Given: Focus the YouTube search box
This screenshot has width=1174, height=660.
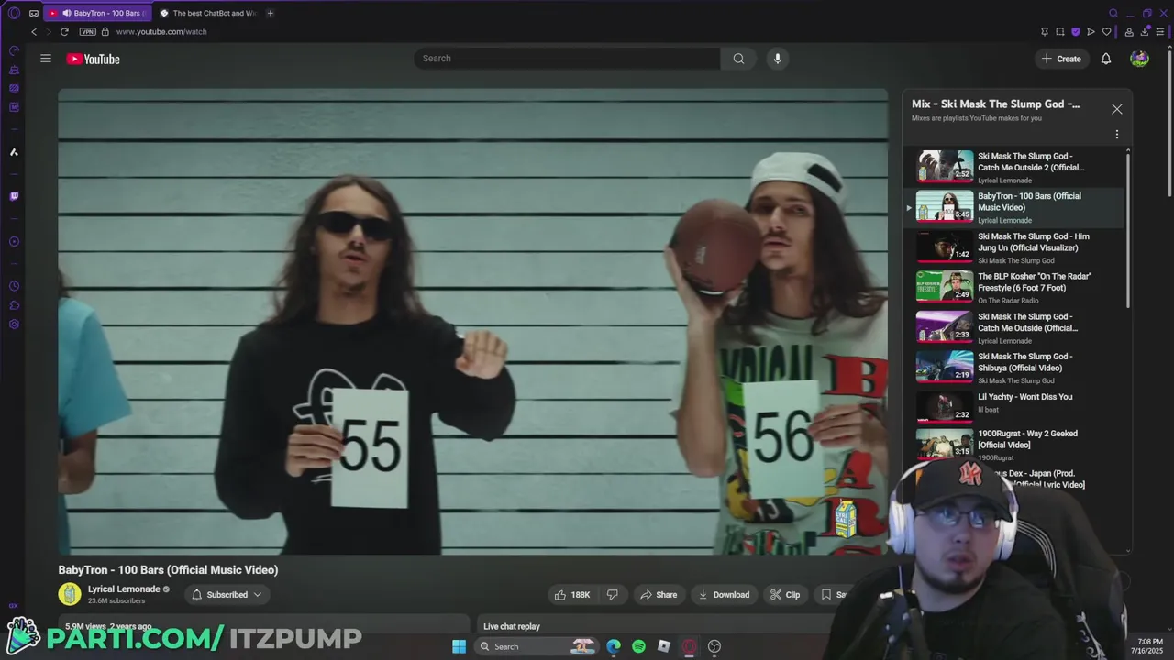Looking at the screenshot, I should click(567, 59).
